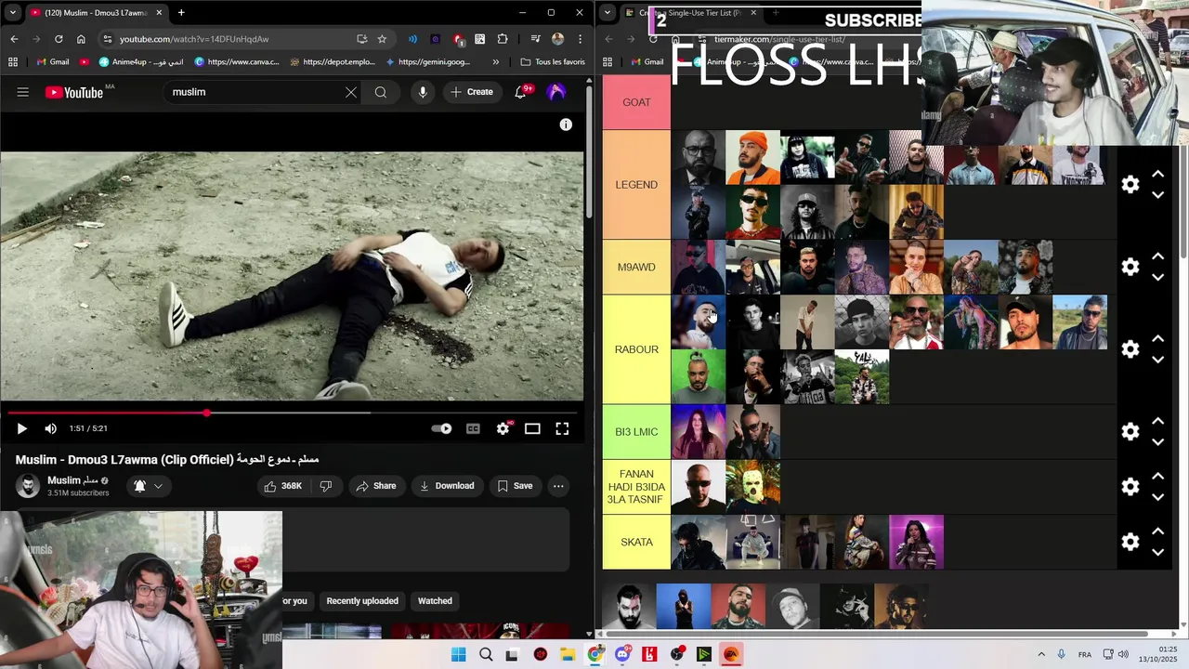Run the YouTube search magnifier button
Image resolution: width=1189 pixels, height=669 pixels.
click(x=381, y=92)
